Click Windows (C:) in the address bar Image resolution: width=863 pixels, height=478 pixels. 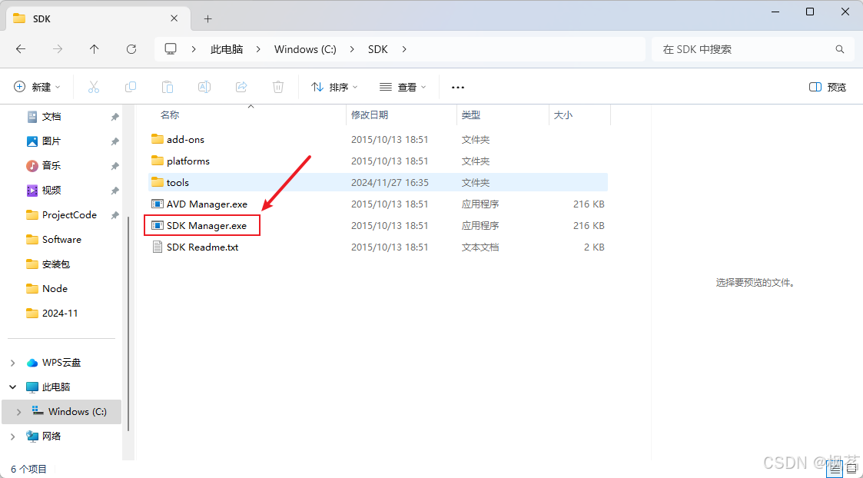click(x=305, y=49)
